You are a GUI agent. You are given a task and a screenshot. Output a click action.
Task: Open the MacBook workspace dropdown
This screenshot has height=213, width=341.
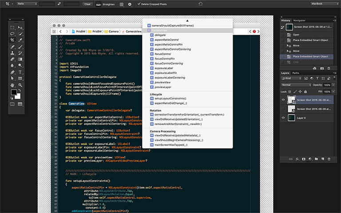pyautogui.click(x=325, y=4)
